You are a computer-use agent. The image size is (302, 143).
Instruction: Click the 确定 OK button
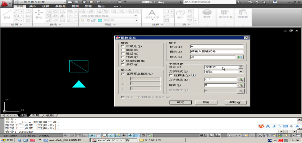click(x=180, y=102)
